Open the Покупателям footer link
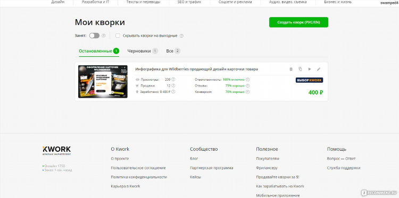399x198 pixels. click(268, 159)
